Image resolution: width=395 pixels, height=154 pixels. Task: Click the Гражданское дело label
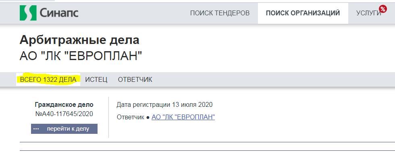coord(64,104)
